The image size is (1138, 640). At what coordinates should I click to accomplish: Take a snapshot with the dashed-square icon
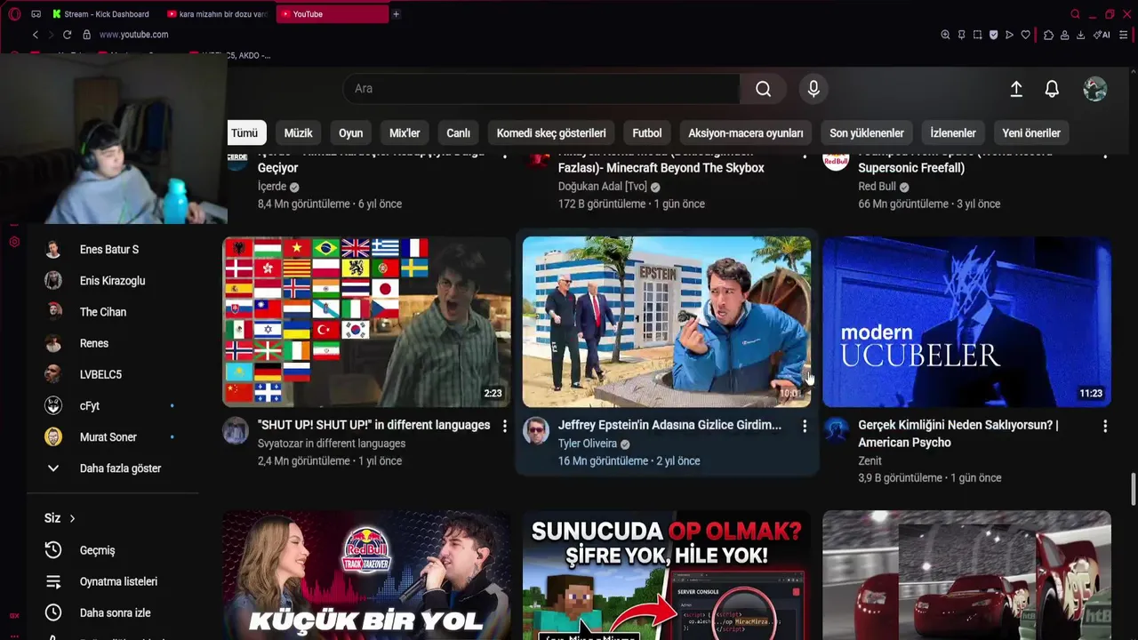(x=977, y=35)
